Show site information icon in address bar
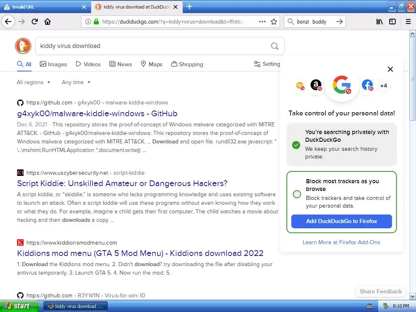Screen dimensions: 416x312 (x=88, y=22)
